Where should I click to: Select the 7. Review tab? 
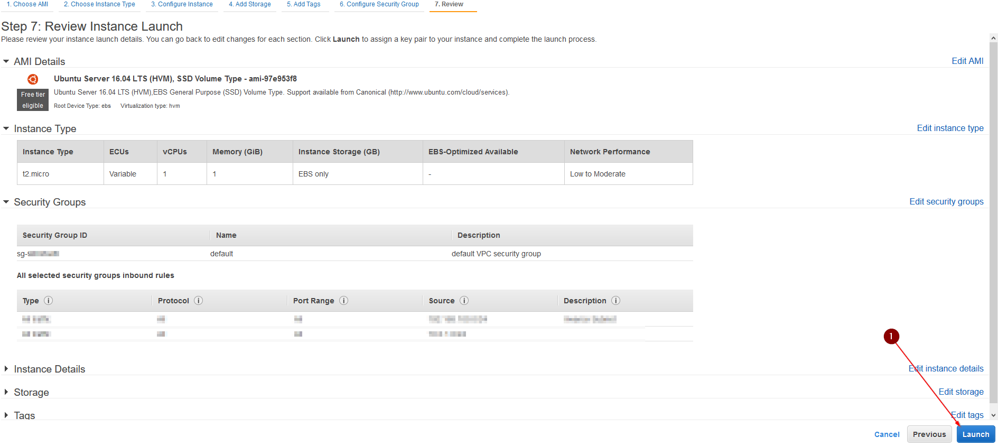449,4
